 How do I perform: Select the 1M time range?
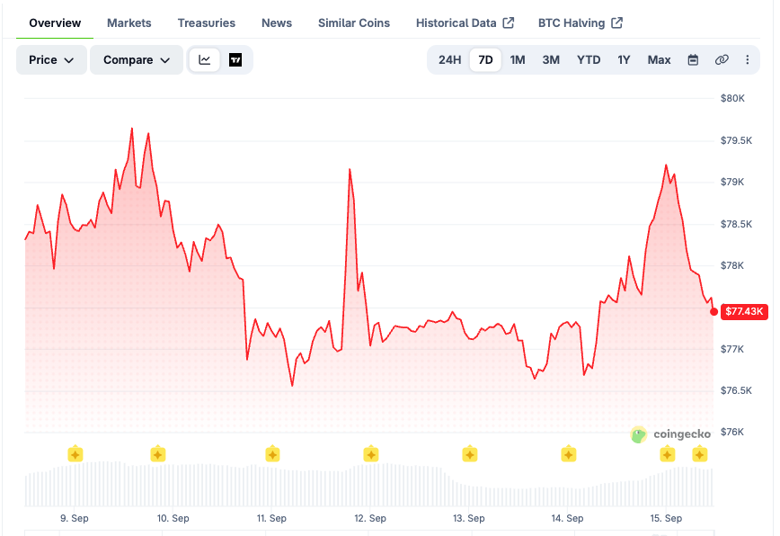tap(518, 59)
